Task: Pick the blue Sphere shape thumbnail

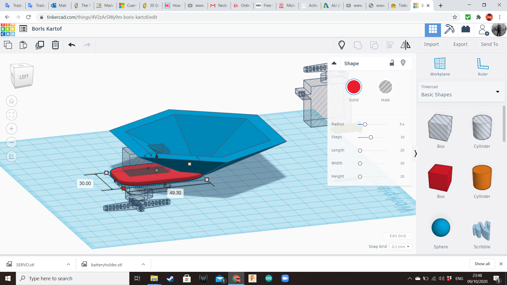Action: [440, 227]
